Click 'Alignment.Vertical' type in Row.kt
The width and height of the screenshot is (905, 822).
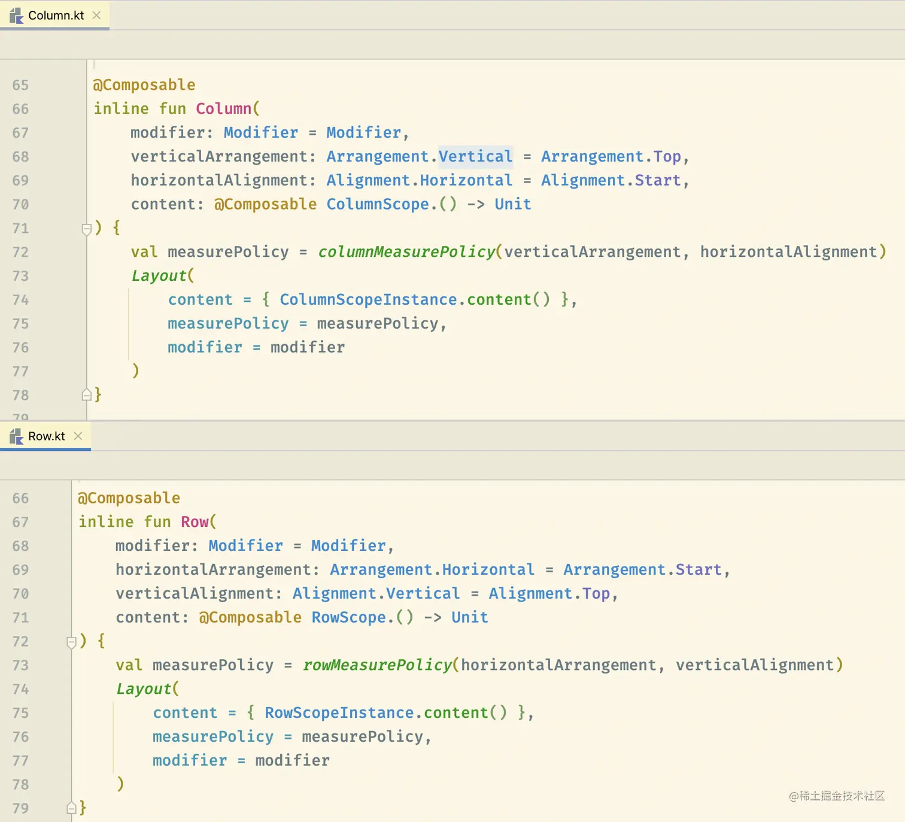[x=376, y=594]
